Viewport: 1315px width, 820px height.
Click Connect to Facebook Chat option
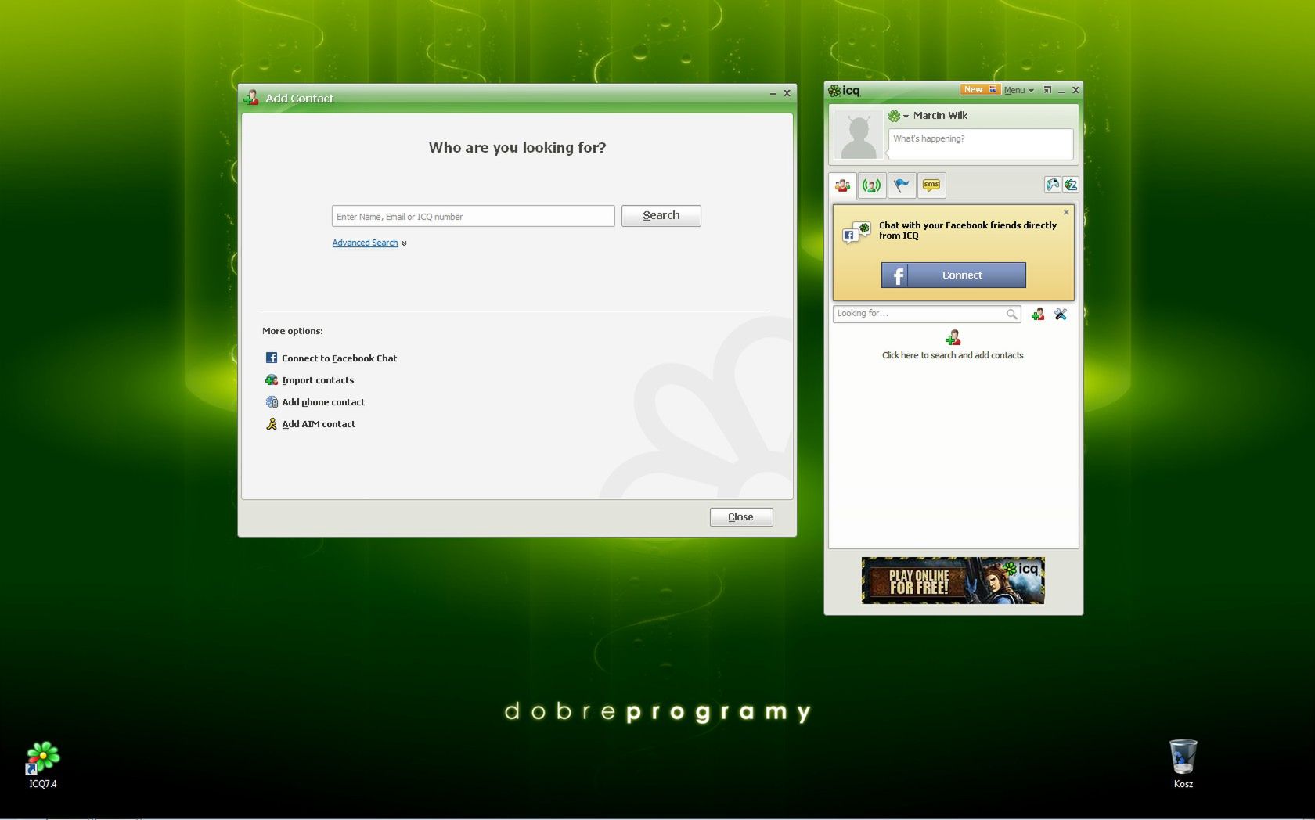tap(339, 358)
